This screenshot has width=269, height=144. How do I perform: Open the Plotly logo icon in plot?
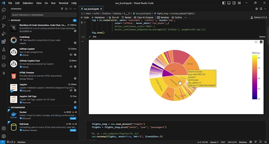[261, 42]
